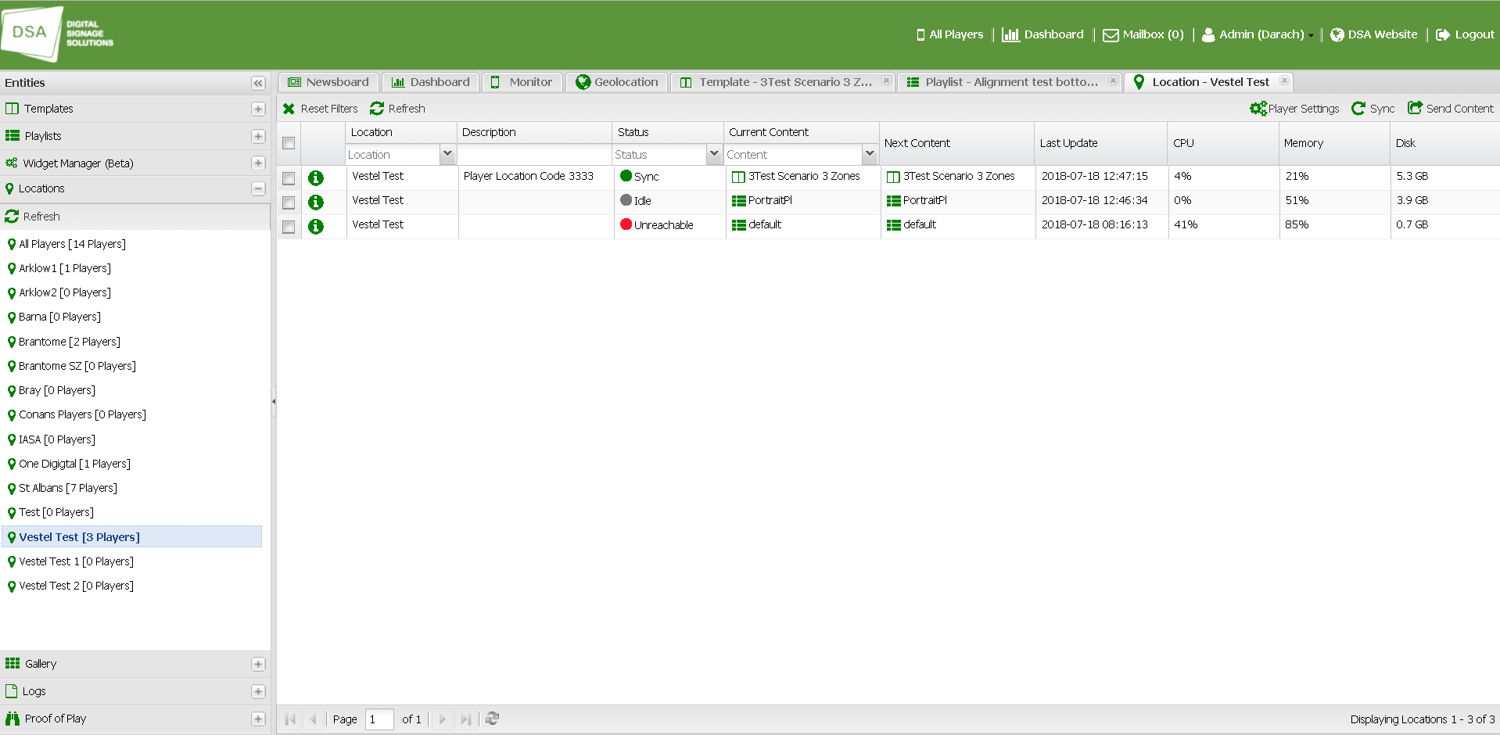Expand the Proof of Play section
This screenshot has width=1500, height=735.
tap(258, 719)
